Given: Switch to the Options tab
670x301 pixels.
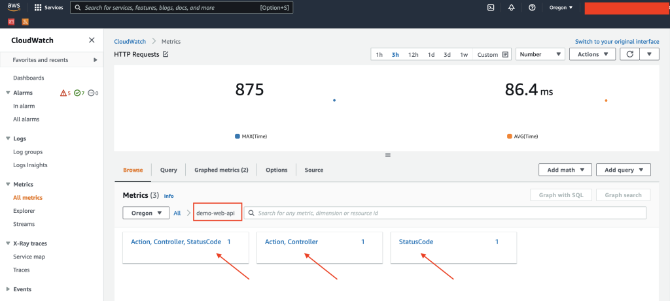Looking at the screenshot, I should 277,170.
